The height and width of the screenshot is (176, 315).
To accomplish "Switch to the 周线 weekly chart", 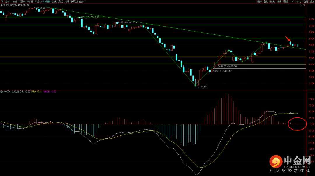I will point(61,1).
